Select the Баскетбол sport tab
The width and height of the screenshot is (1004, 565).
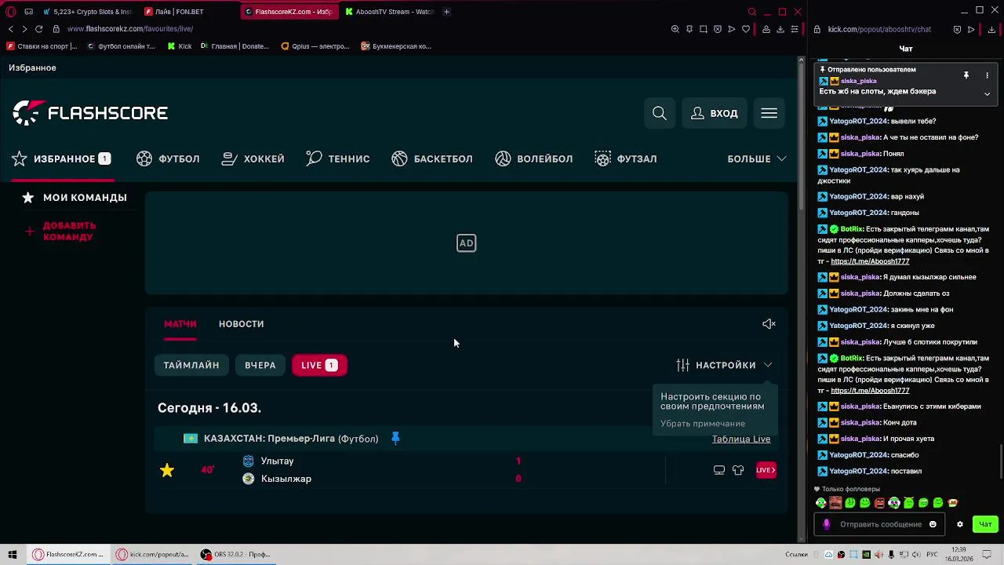click(432, 159)
